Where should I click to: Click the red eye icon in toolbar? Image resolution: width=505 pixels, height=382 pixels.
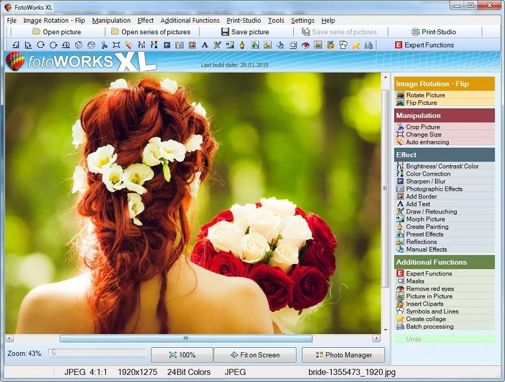pos(305,45)
